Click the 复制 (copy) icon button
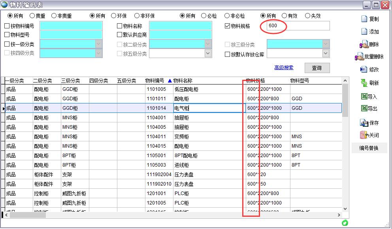Image resolution: width=392 pixels, height=229 pixels. (x=364, y=19)
